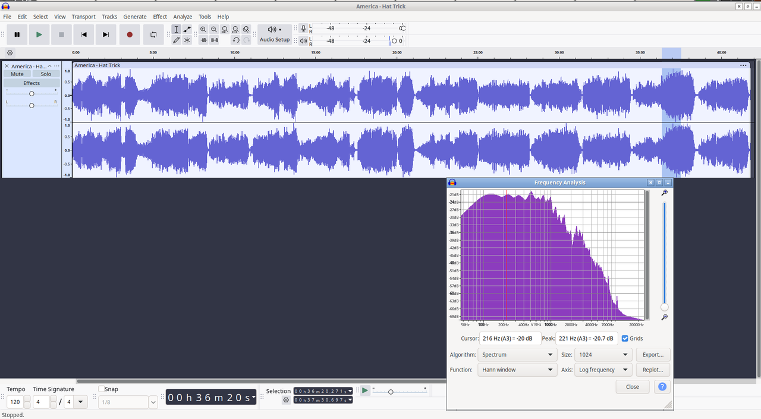Open the main time display format arrow
Viewport: 761px width, 419px height.
[x=254, y=396]
